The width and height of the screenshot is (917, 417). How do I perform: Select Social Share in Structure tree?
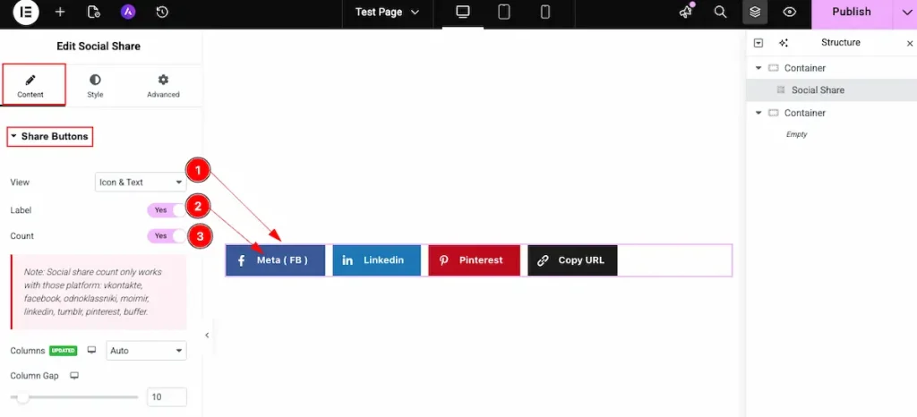coord(832,90)
